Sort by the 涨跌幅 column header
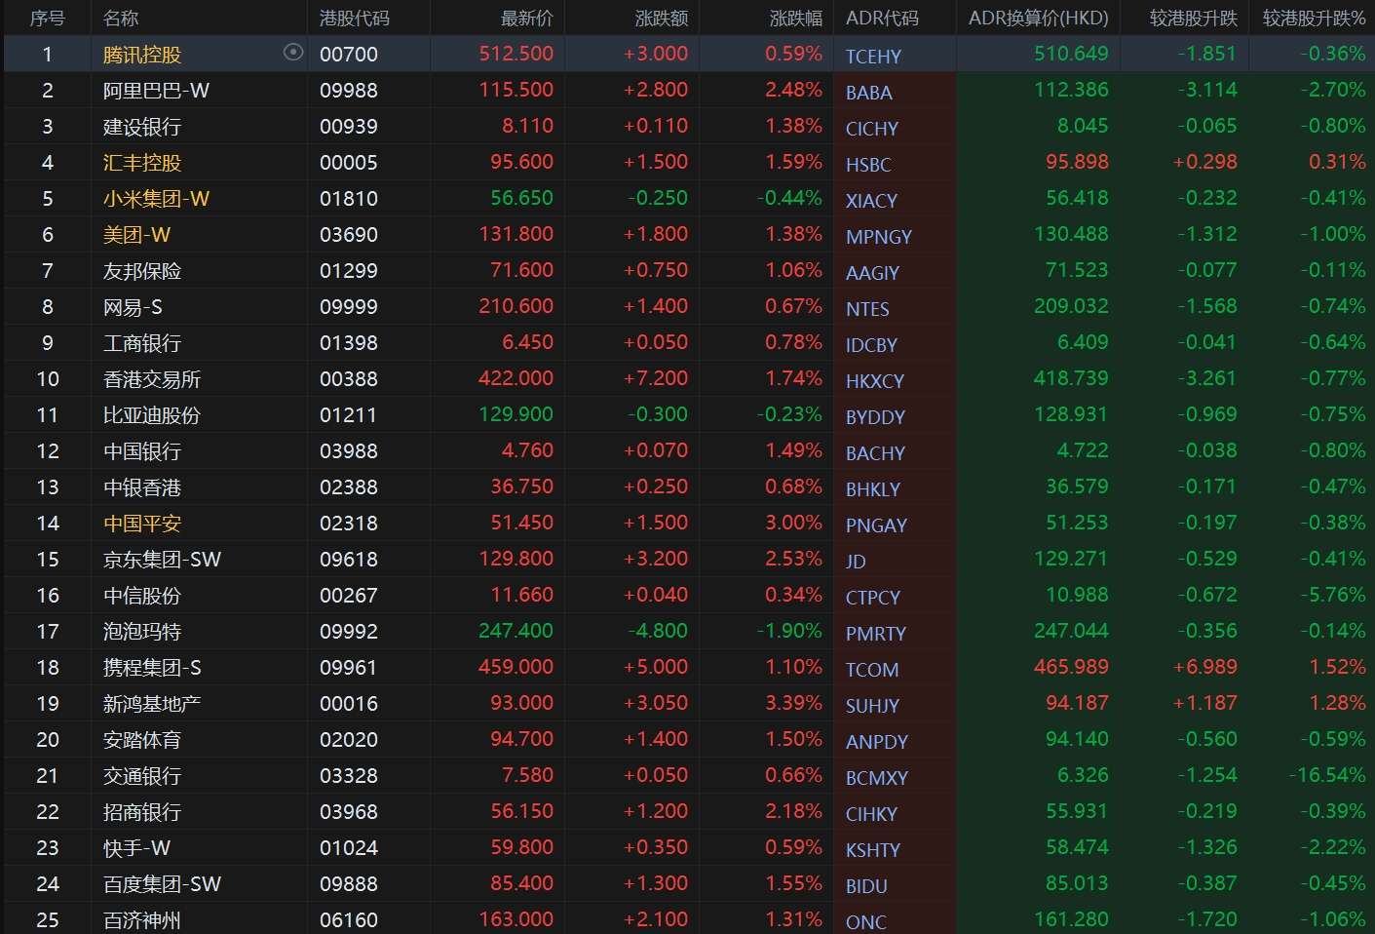1375x934 pixels. pos(796,19)
